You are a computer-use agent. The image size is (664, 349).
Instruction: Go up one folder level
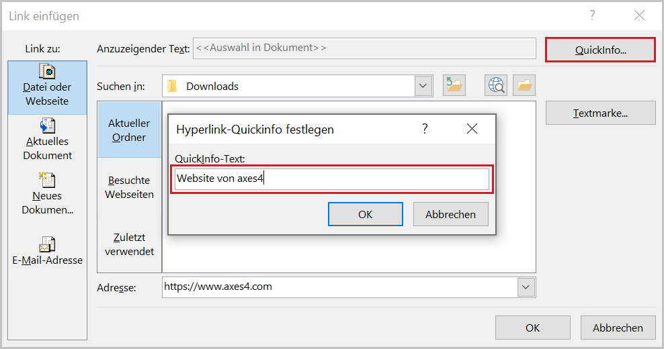point(454,85)
